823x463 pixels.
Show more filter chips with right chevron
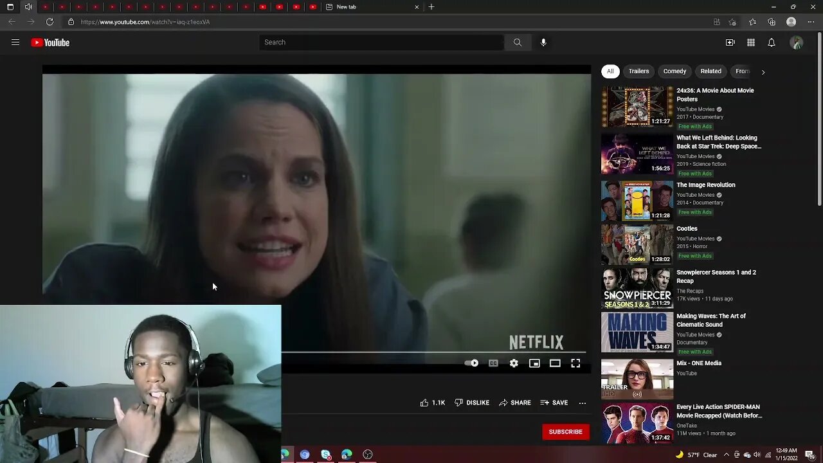click(763, 72)
